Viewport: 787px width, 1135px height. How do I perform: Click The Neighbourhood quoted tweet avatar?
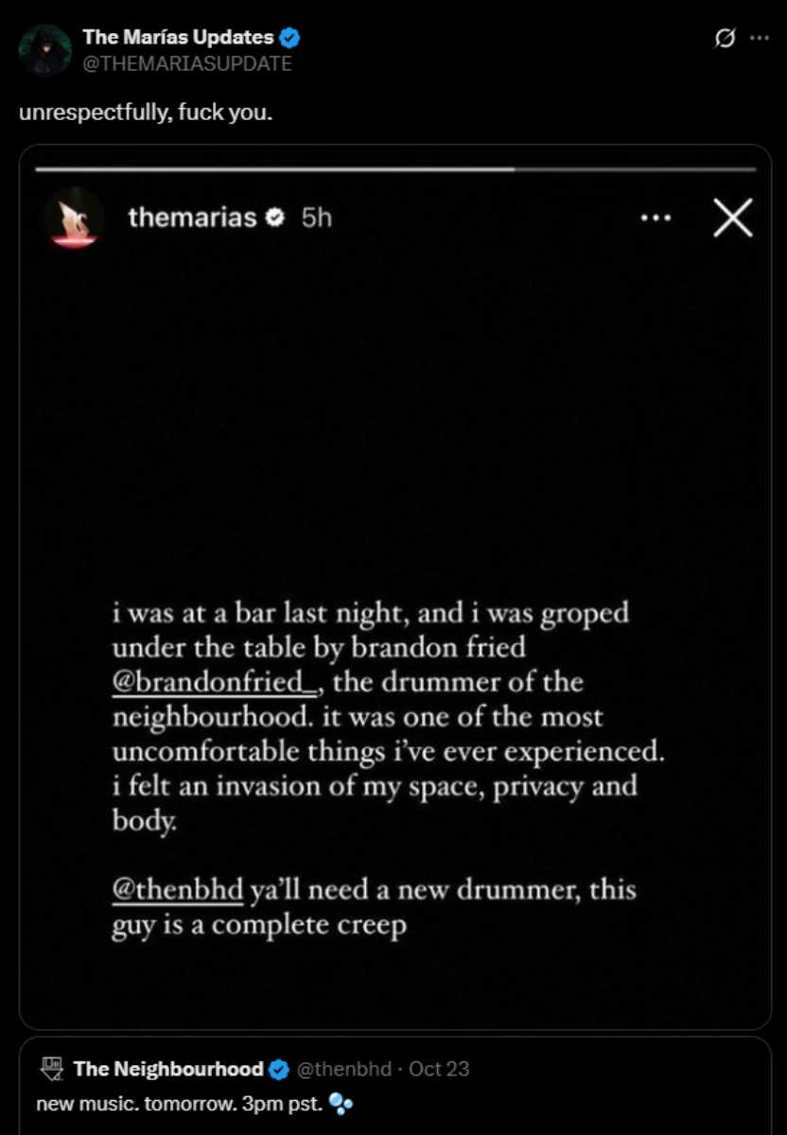click(51, 1069)
